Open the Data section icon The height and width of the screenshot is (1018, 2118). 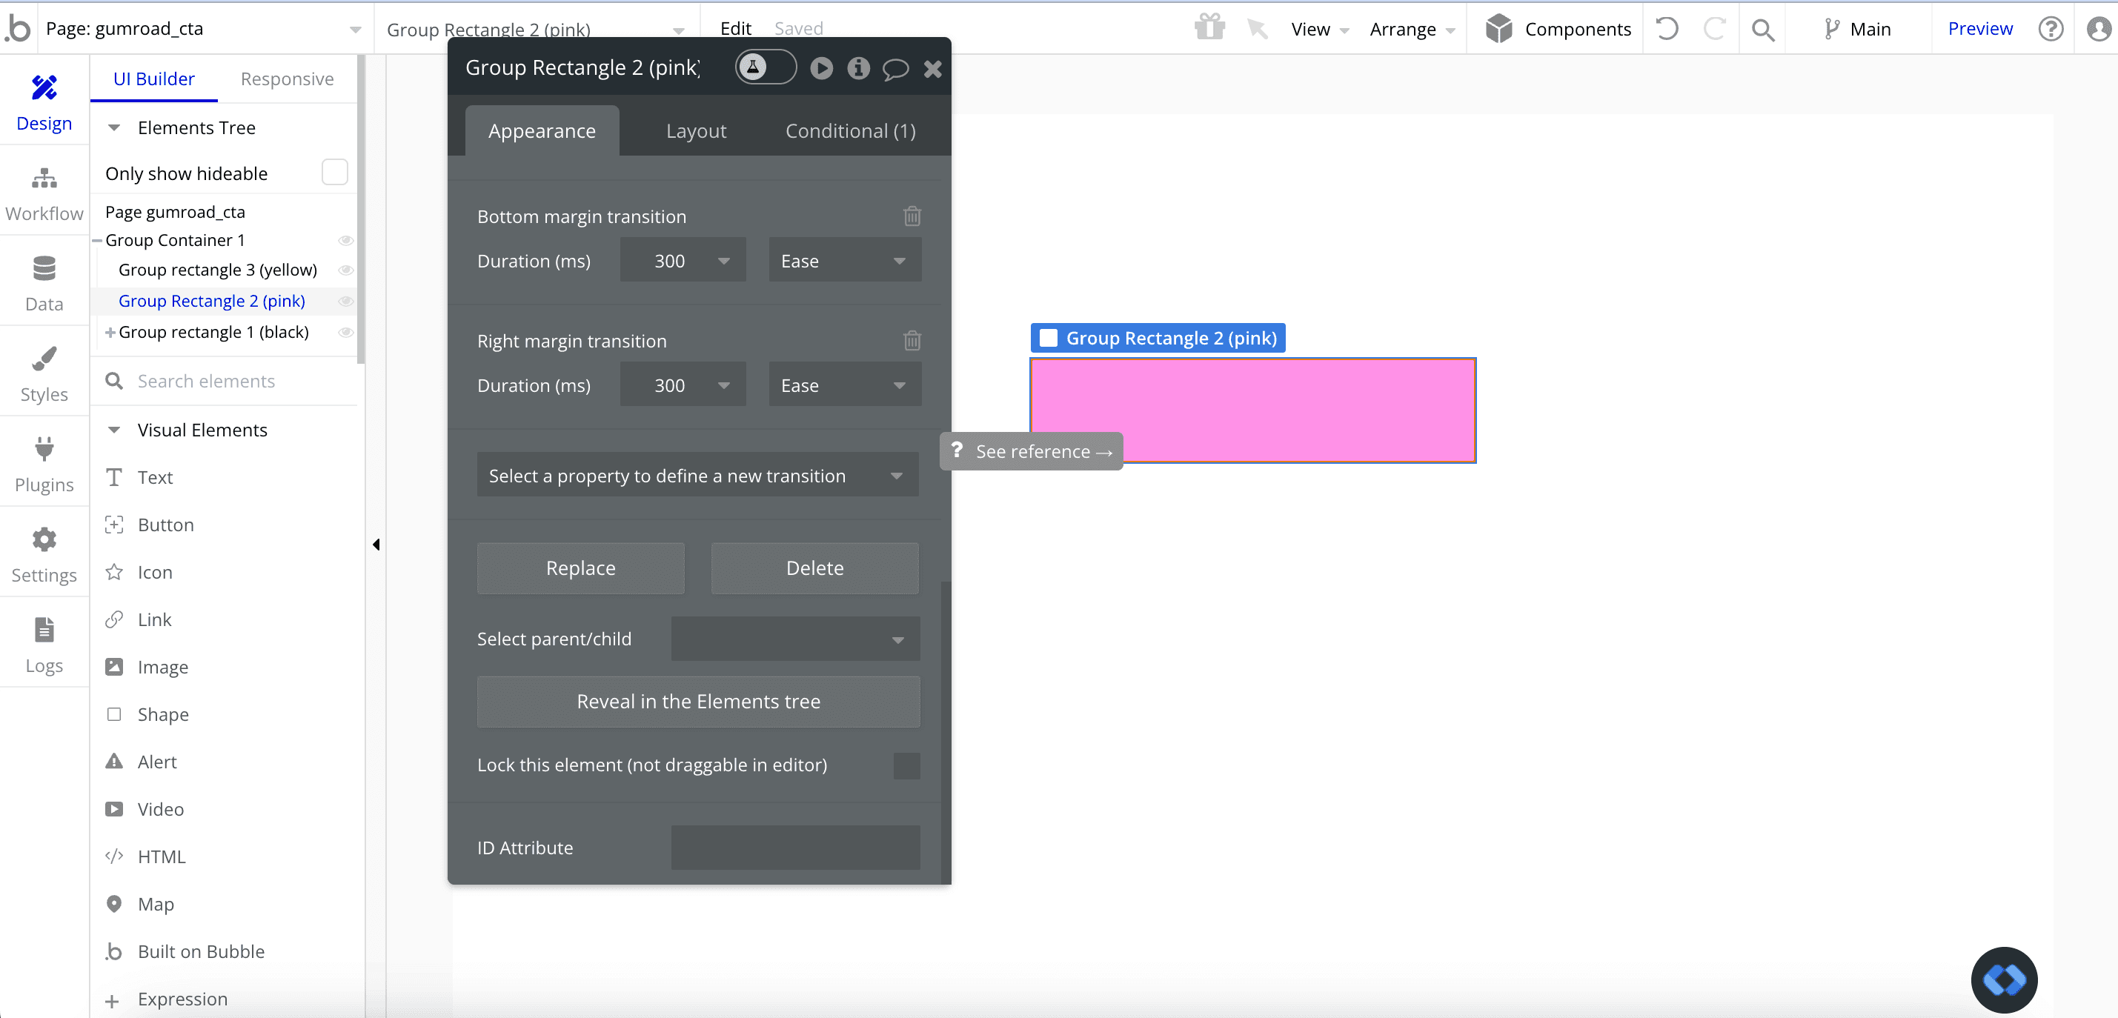44,270
